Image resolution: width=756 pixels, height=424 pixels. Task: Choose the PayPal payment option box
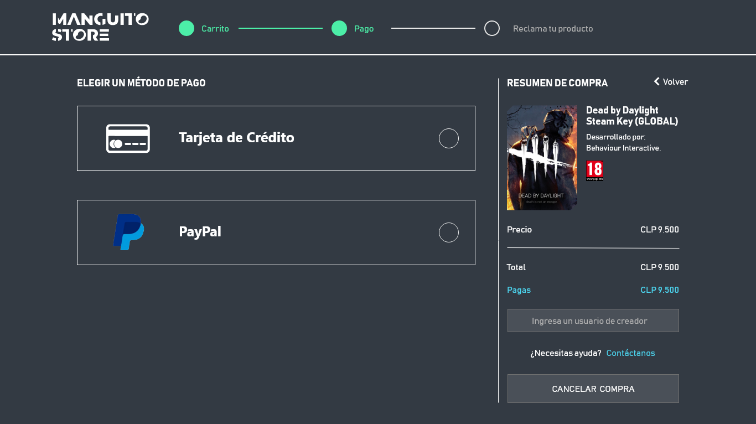coord(276,232)
